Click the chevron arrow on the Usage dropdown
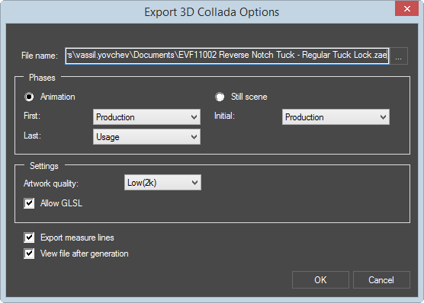Screen dimensions: 424x303 [194, 137]
